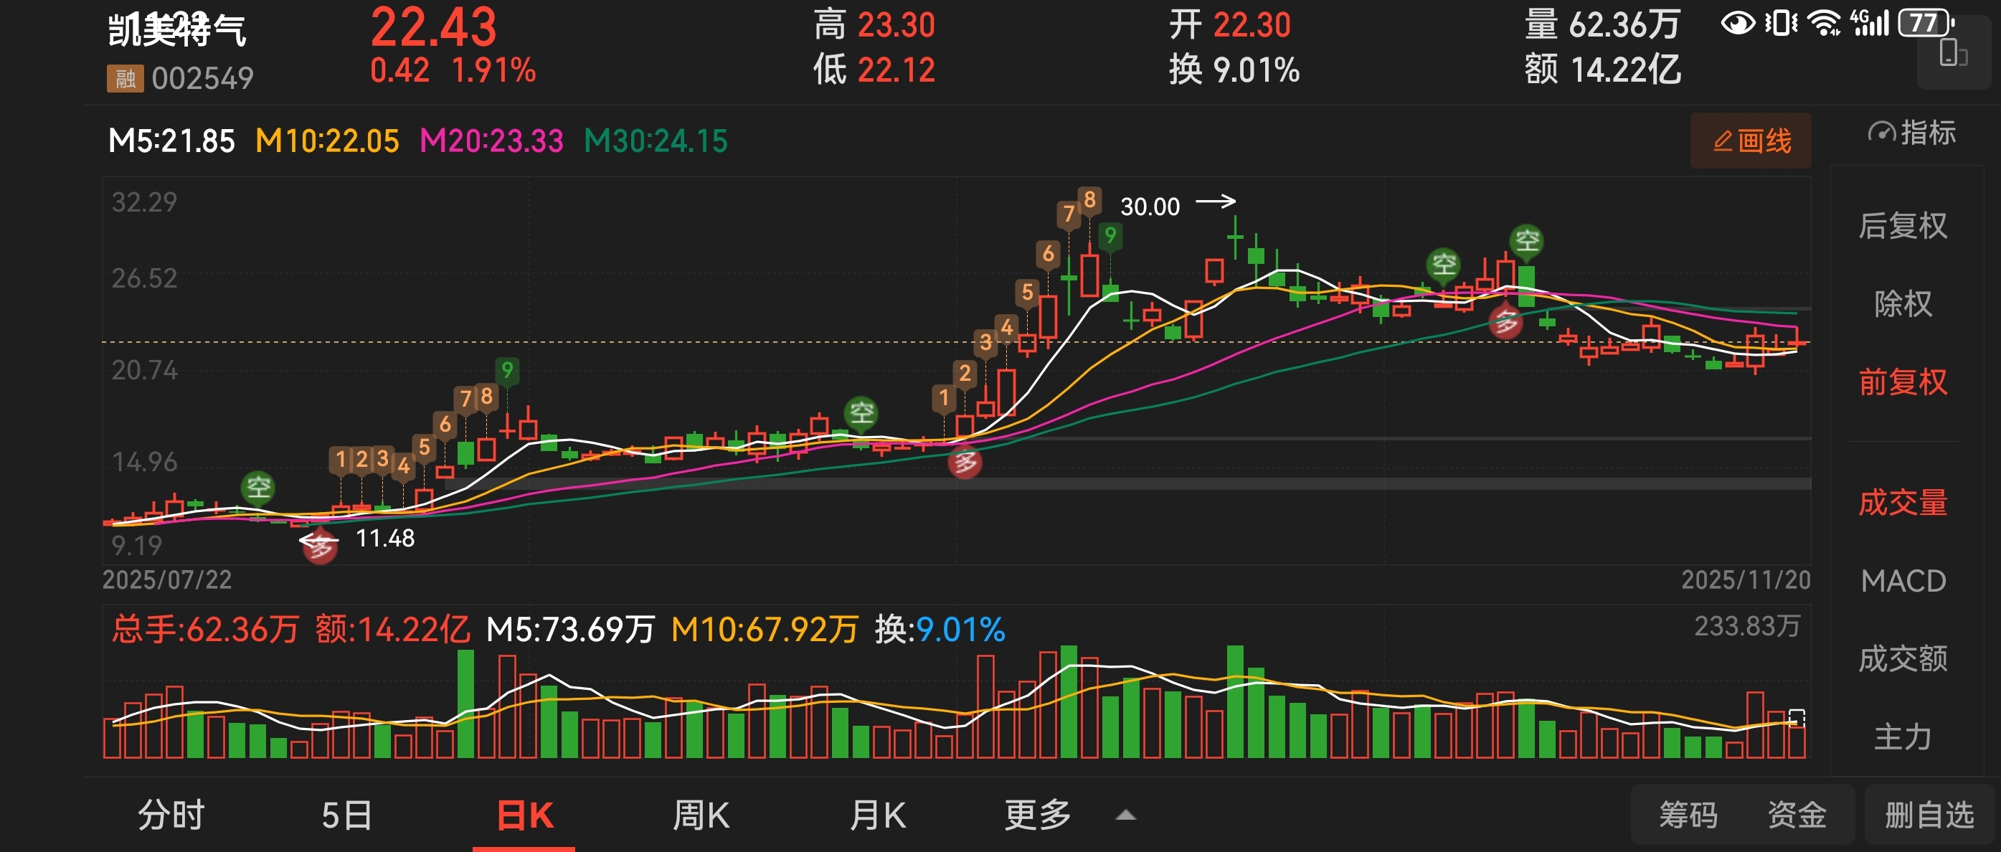Click the 融 margin badge beside the stock code

tap(125, 78)
